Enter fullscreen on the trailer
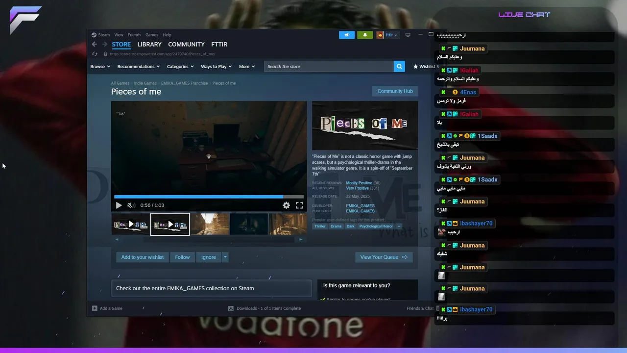 (x=299, y=205)
